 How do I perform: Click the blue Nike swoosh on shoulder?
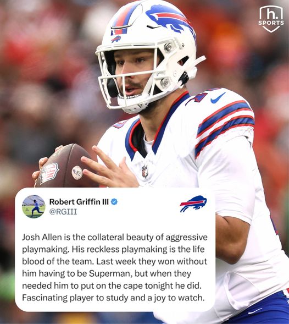point(218,98)
